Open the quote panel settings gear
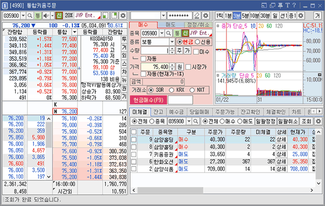325x206 pixels. 123,16
